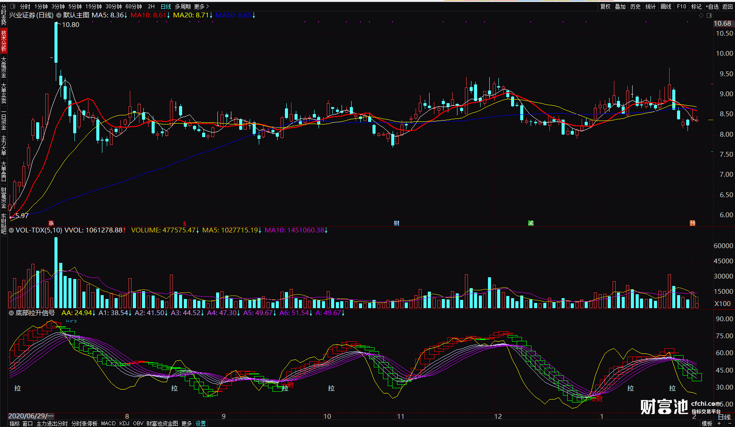Open the 东财贴吧 sidebar tab
735x427 pixels.
click(3, 224)
